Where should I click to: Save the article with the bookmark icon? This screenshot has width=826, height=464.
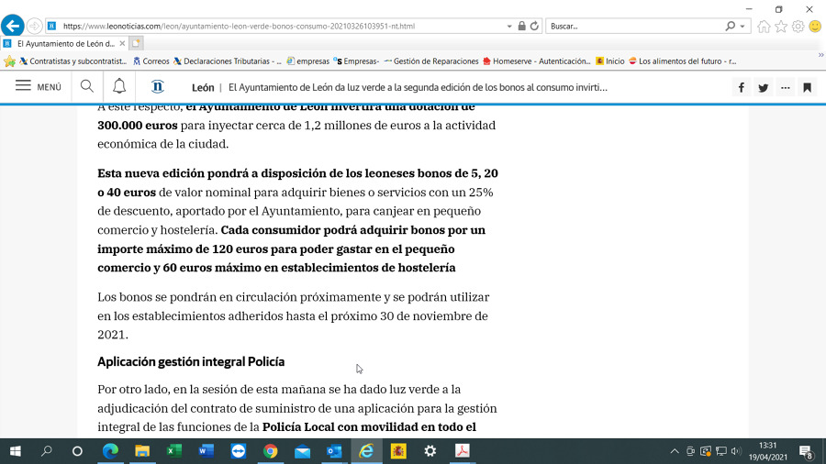click(x=807, y=88)
